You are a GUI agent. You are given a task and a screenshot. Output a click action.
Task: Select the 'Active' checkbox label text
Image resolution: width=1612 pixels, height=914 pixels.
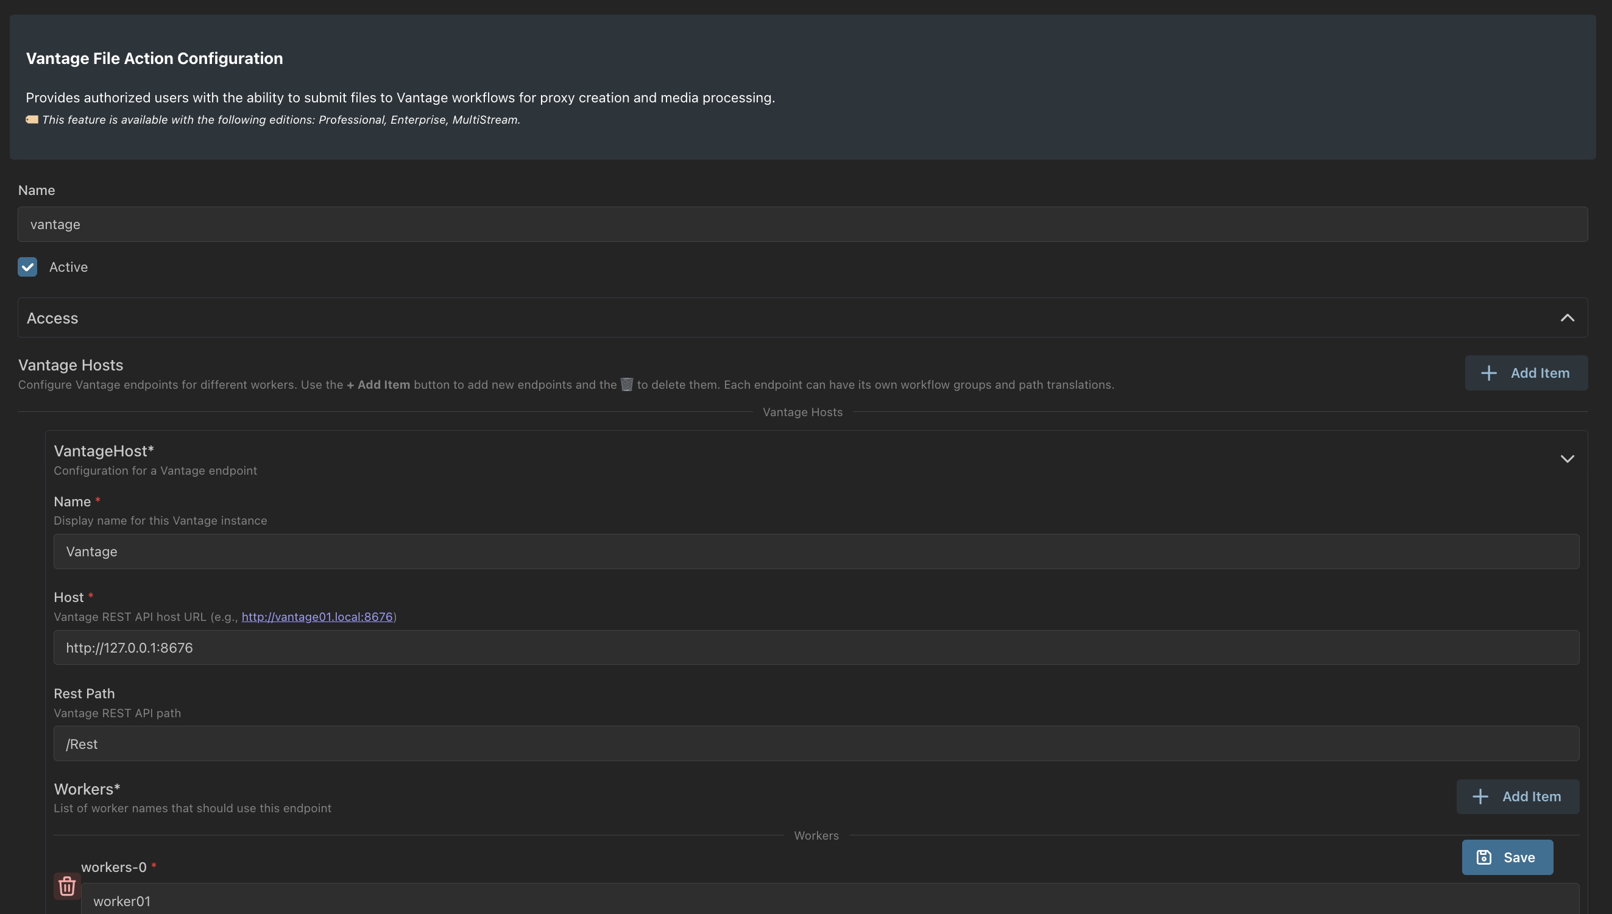68,267
